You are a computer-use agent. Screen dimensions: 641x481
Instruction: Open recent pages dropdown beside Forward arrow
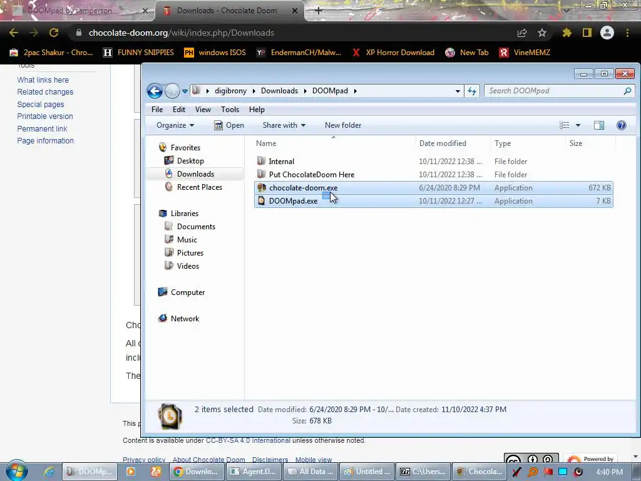click(x=185, y=91)
